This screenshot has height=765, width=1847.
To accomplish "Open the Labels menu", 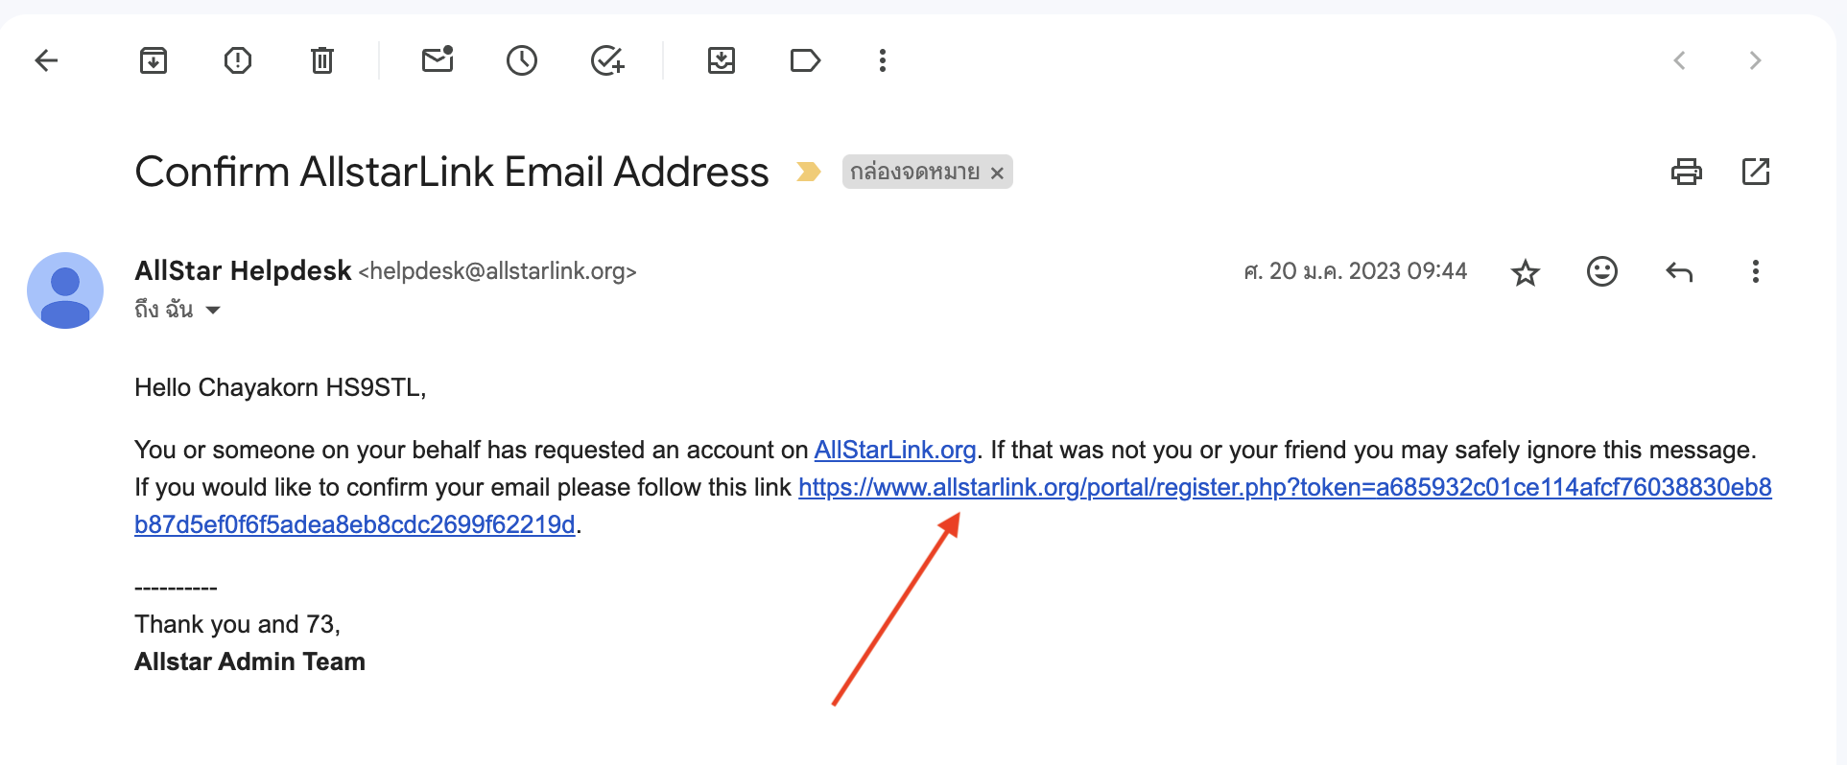I will (x=805, y=61).
